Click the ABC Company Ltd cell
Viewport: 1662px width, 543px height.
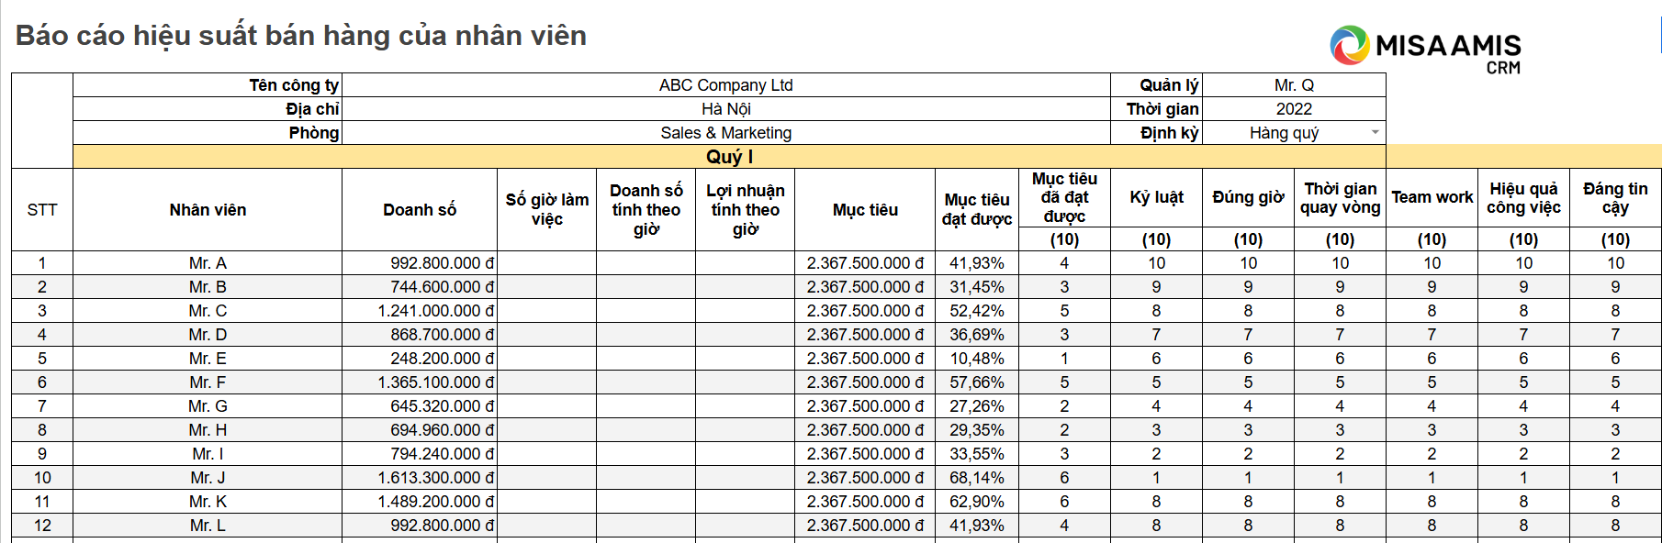click(725, 85)
